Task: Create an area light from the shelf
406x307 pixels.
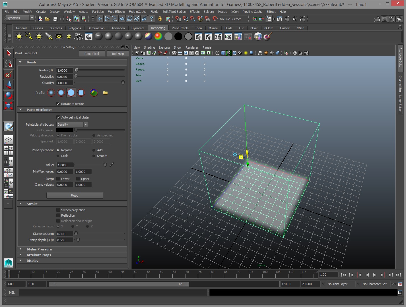Action: click(x=59, y=36)
